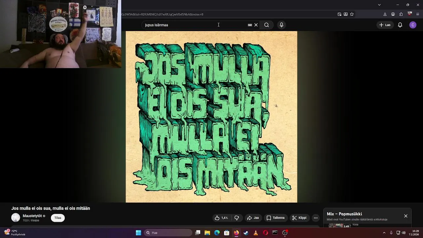The image size is (423, 238).
Task: Save video with Tallenna button
Action: (x=276, y=218)
